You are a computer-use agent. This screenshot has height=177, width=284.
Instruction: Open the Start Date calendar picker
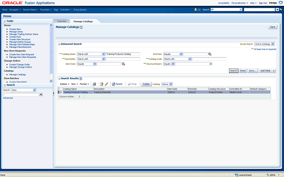point(123,64)
